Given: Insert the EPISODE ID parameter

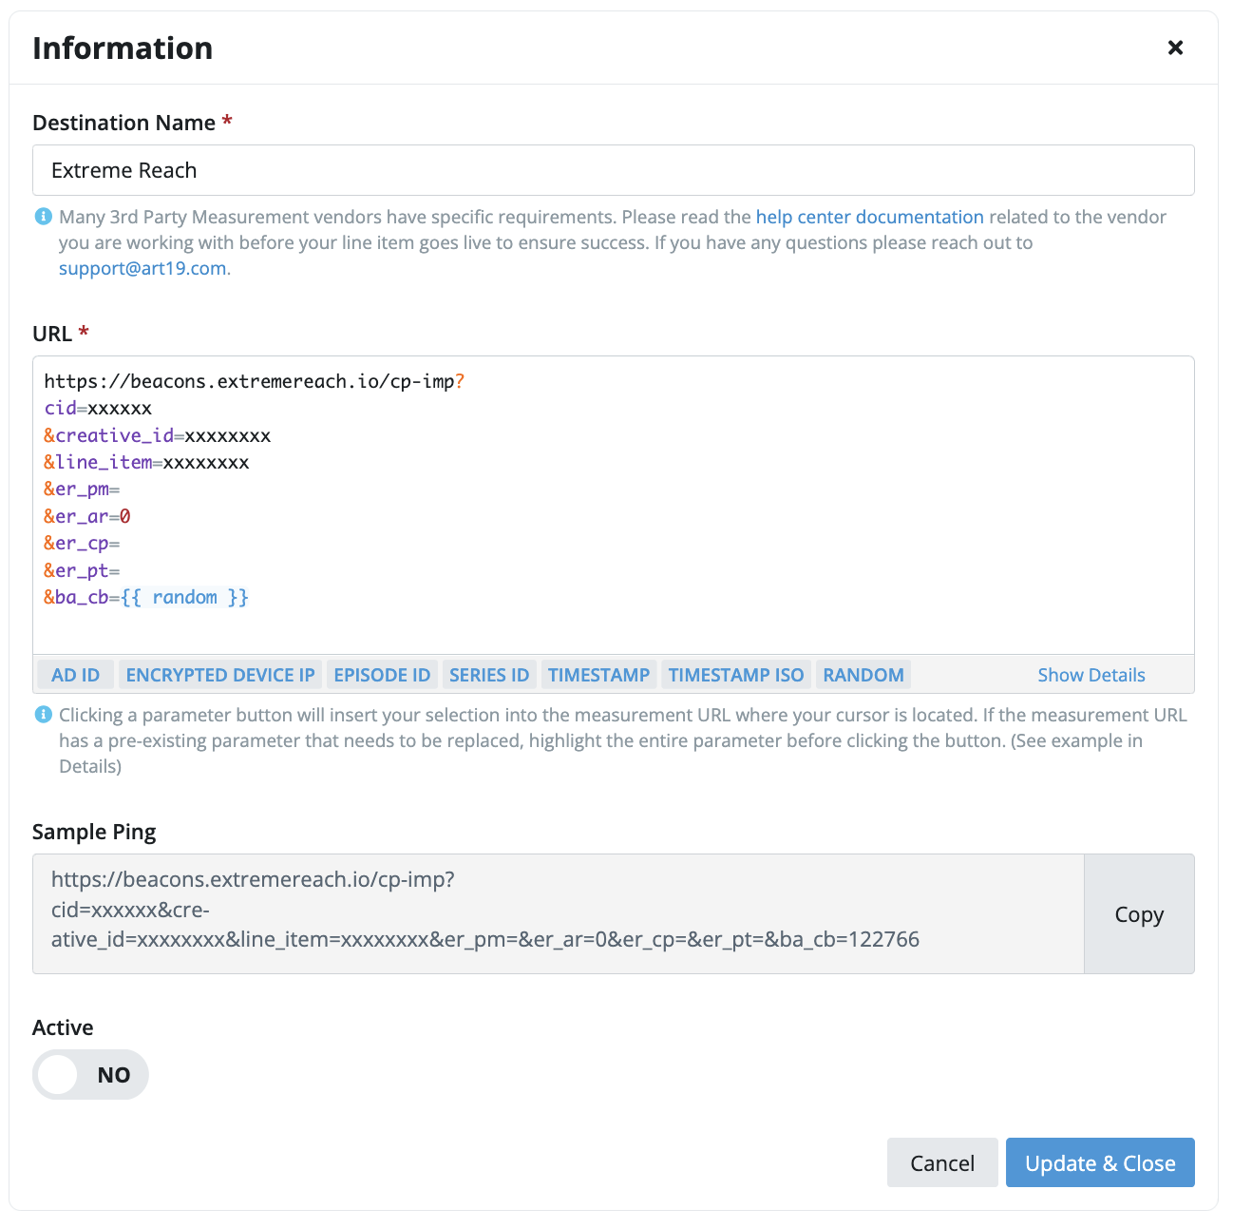Looking at the screenshot, I should [382, 675].
